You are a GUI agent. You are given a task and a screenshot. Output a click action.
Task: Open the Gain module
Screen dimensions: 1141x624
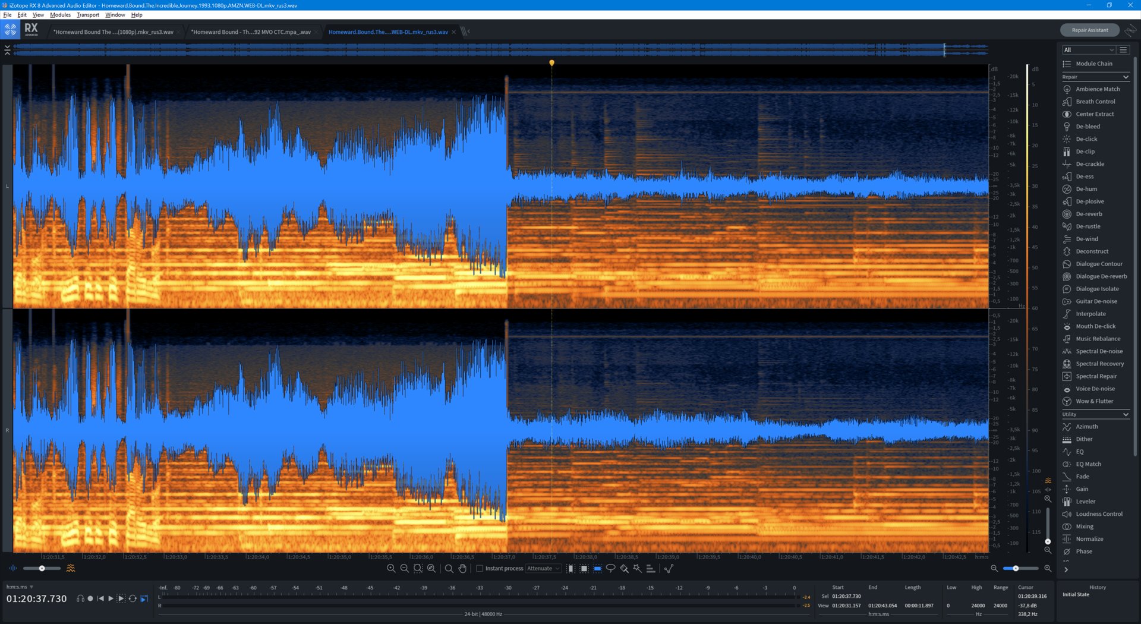pos(1082,489)
